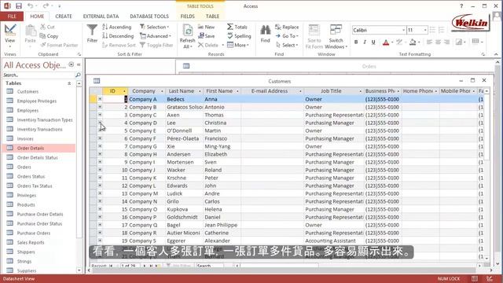Select the cell 'Goldschmidt'
This screenshot has height=283, width=503.
click(x=184, y=217)
